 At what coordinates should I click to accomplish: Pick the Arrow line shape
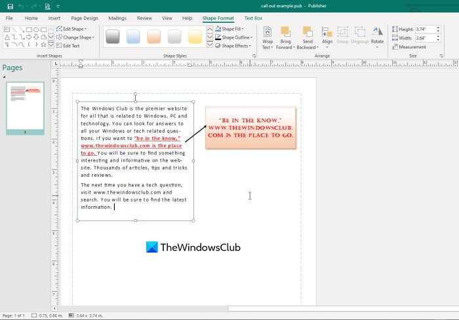pyautogui.click(x=22, y=29)
